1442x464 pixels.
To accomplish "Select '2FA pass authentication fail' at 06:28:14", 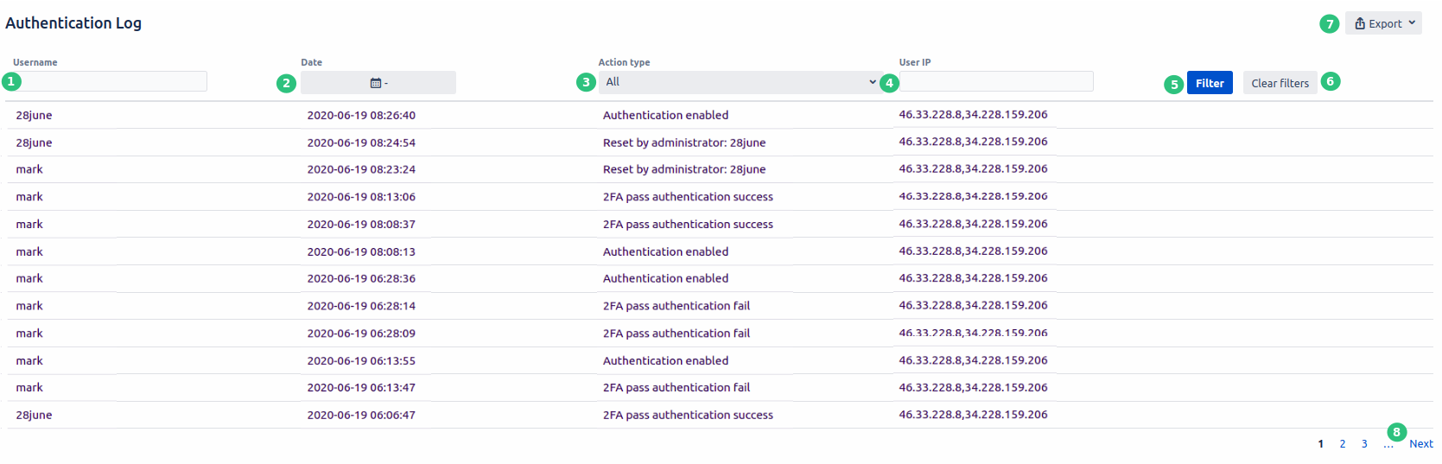I will coord(677,306).
